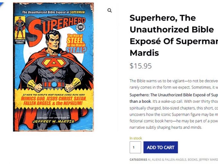The width and height of the screenshot is (218, 164).
Task: Click the green In stock label
Action: [x=135, y=138]
